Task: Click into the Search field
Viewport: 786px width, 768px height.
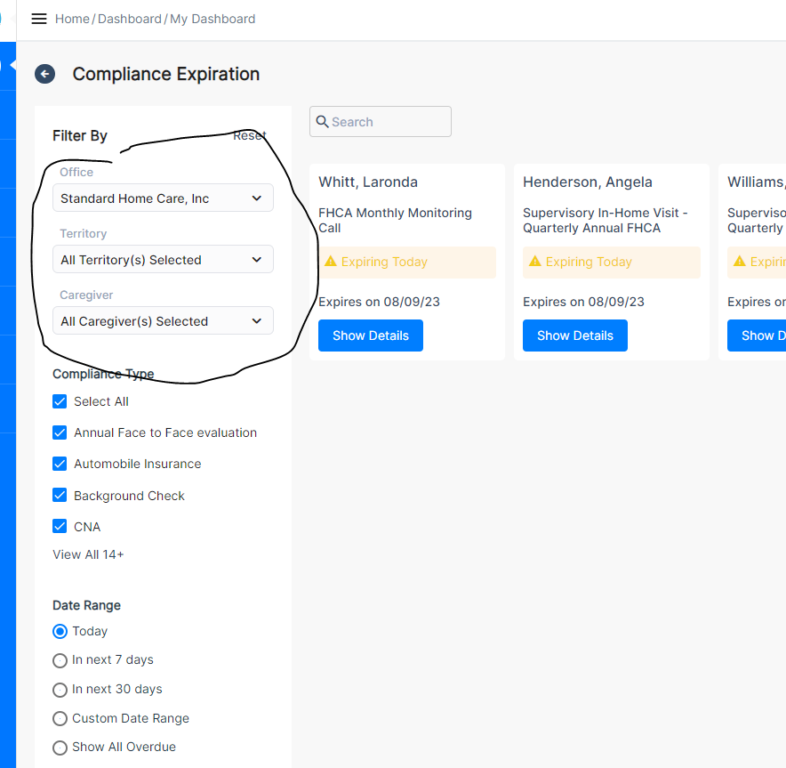Action: [x=388, y=122]
